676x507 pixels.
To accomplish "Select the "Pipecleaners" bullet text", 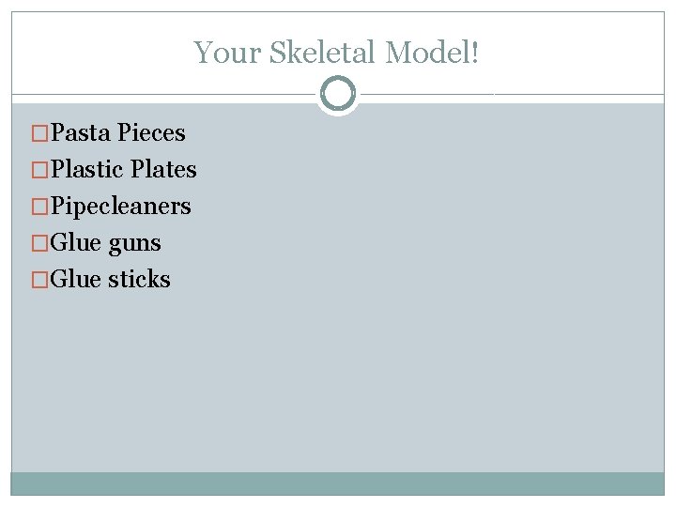I will point(121,207).
